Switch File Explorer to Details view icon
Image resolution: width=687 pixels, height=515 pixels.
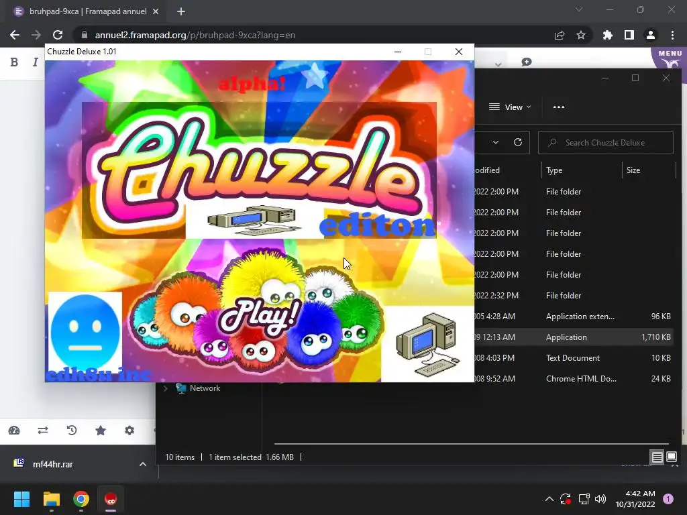[x=657, y=457]
